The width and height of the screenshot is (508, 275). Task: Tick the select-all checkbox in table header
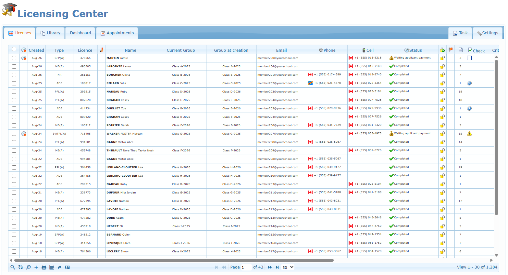pyautogui.click(x=14, y=49)
